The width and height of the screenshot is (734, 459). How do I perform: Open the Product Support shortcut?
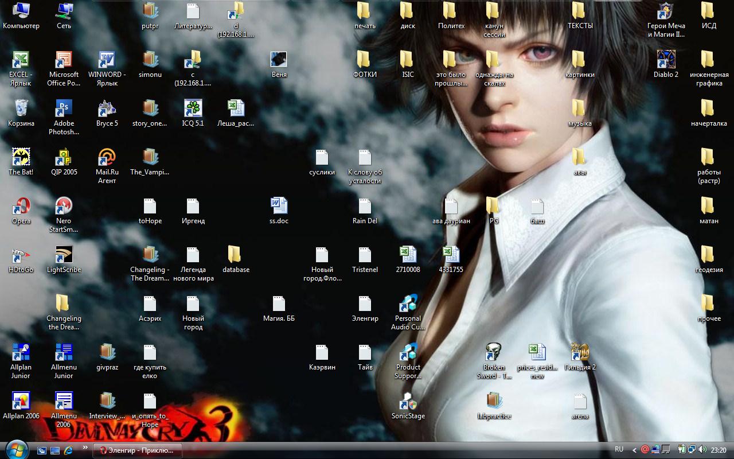[x=408, y=361]
